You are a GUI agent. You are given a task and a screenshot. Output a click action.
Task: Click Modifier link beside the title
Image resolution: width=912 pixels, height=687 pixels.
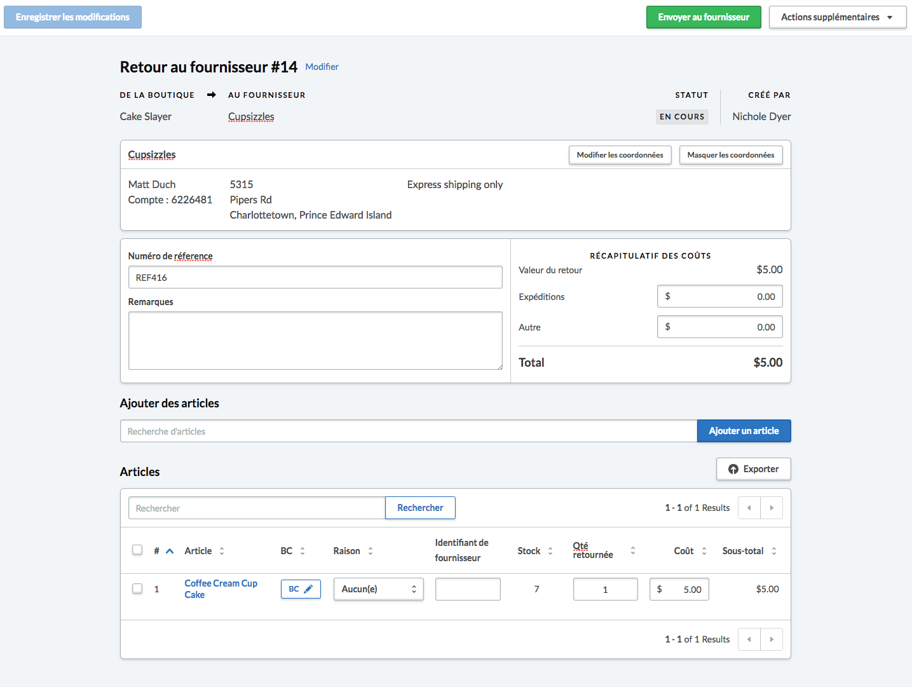322,67
